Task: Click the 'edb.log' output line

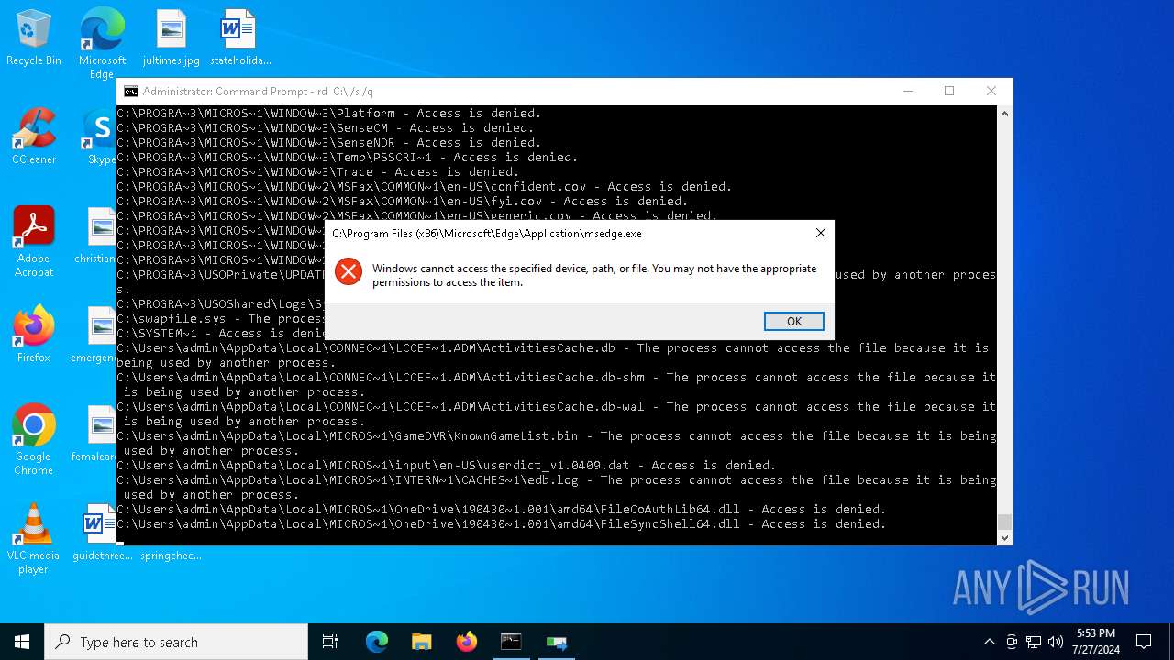Action: point(556,487)
